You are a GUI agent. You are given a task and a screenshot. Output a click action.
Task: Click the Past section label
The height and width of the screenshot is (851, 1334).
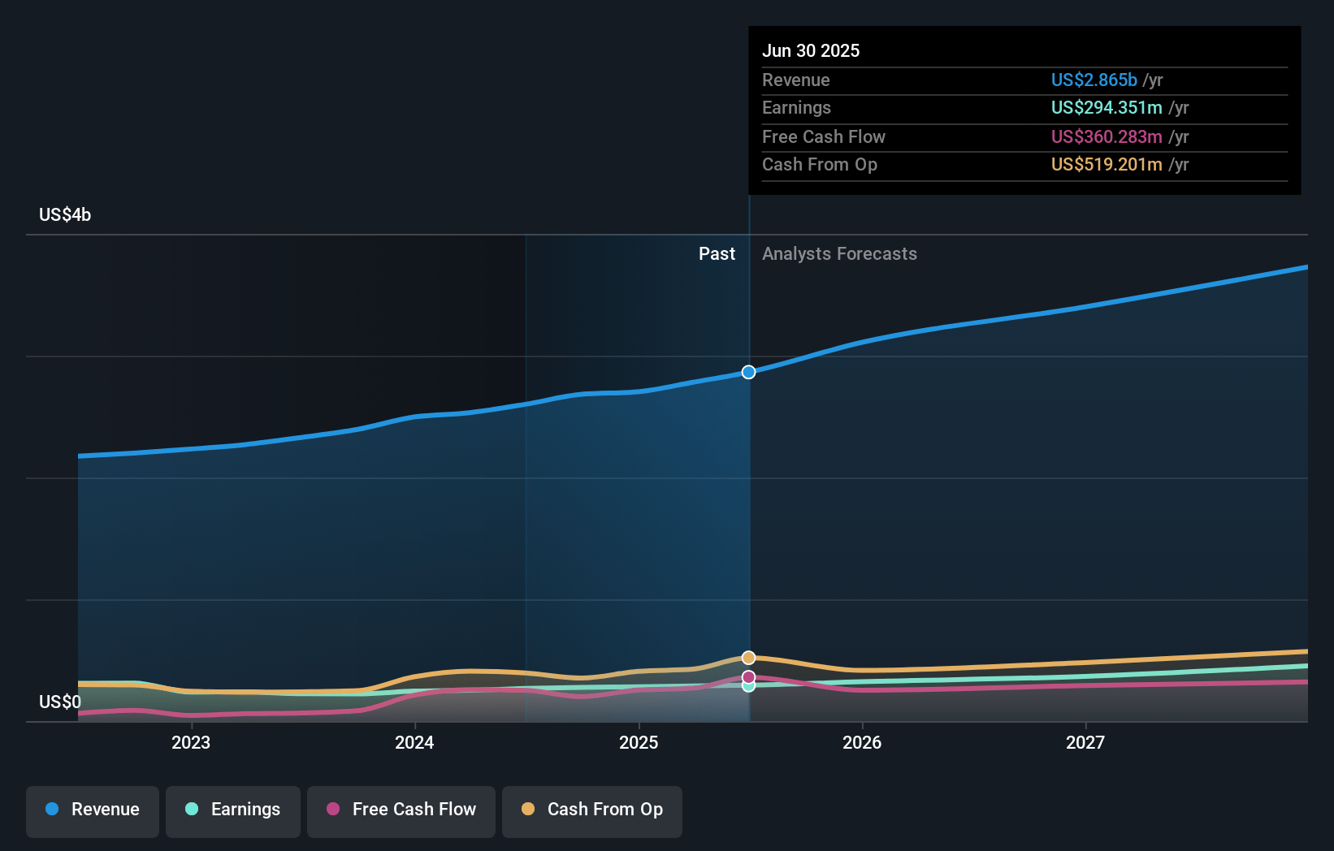[717, 253]
